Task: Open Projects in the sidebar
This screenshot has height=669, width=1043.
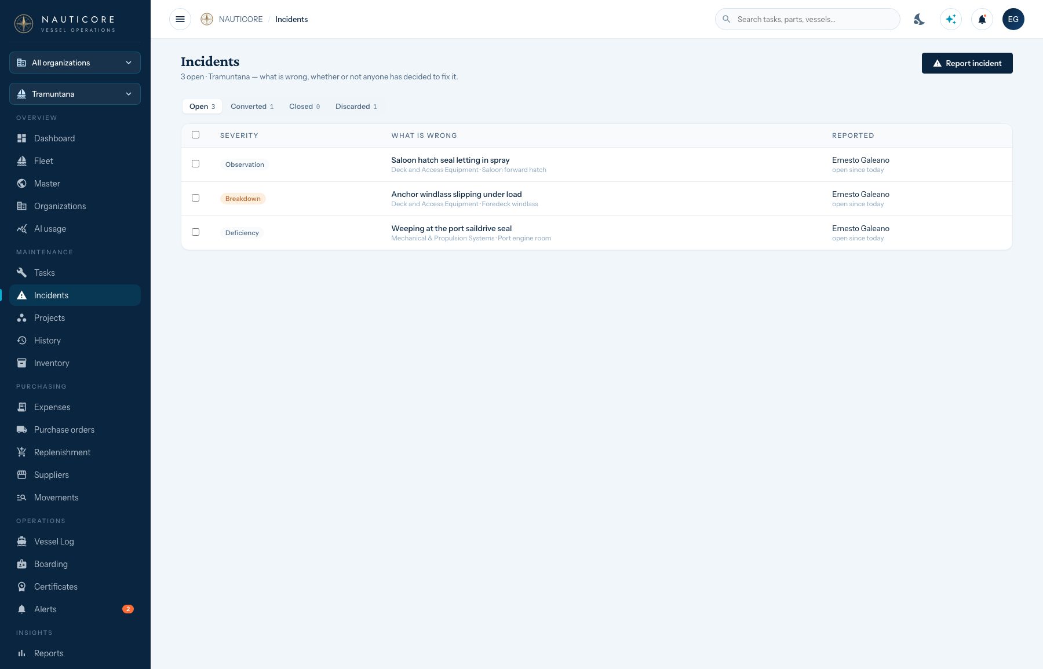Action: pyautogui.click(x=75, y=318)
